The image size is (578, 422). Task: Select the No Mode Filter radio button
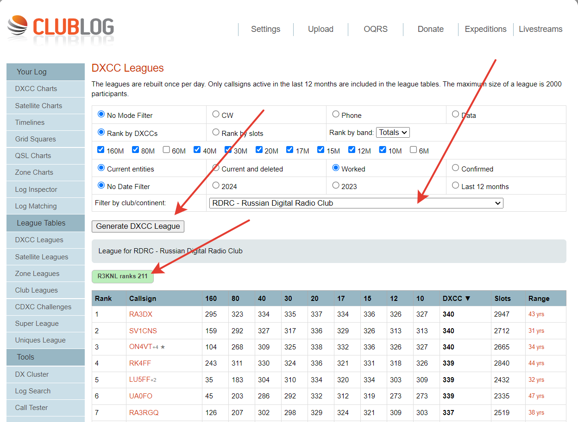[x=101, y=114]
